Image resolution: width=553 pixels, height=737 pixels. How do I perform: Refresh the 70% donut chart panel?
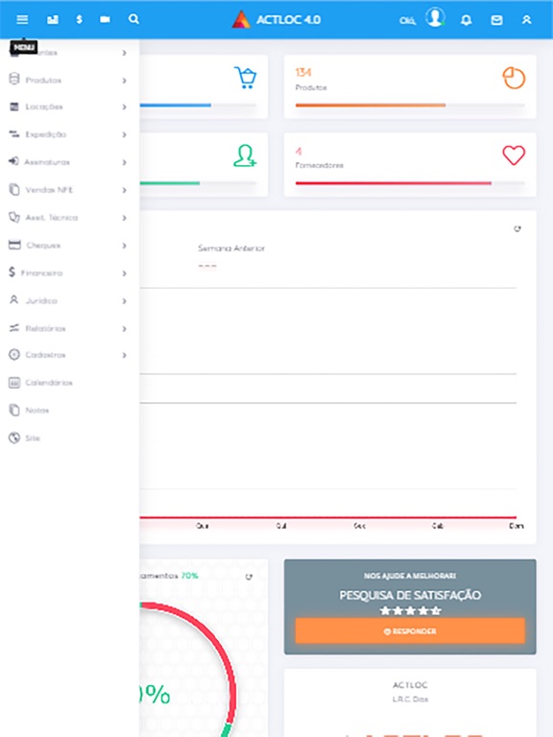(x=249, y=577)
